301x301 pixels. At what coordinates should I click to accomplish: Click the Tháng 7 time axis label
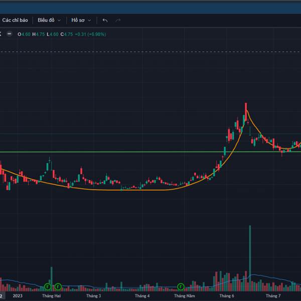[273, 296]
